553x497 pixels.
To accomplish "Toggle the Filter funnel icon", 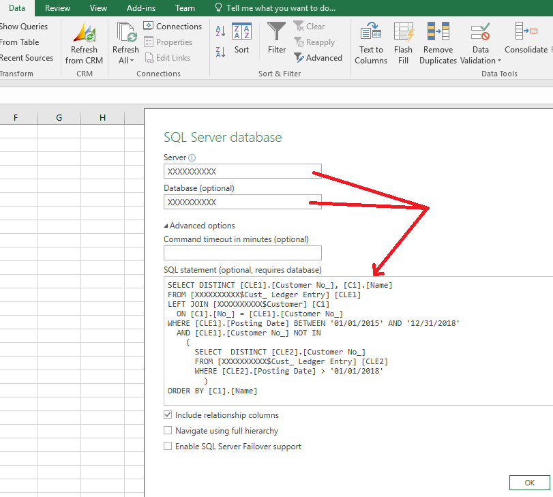I will (x=277, y=31).
